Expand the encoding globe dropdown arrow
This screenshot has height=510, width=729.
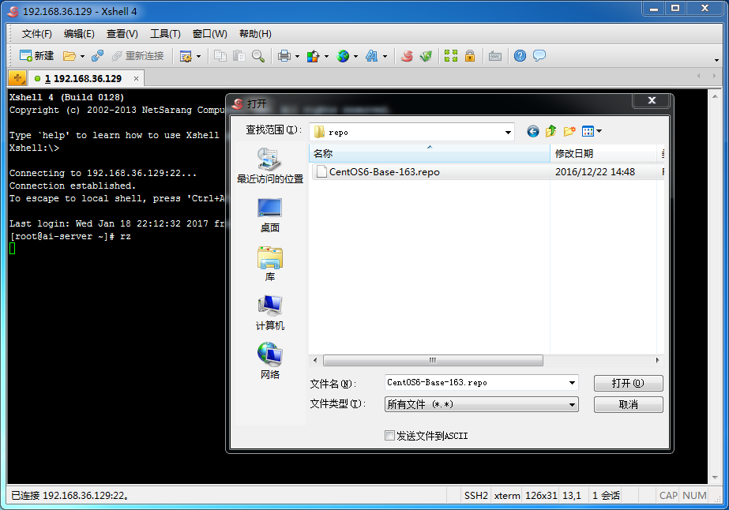tap(355, 57)
